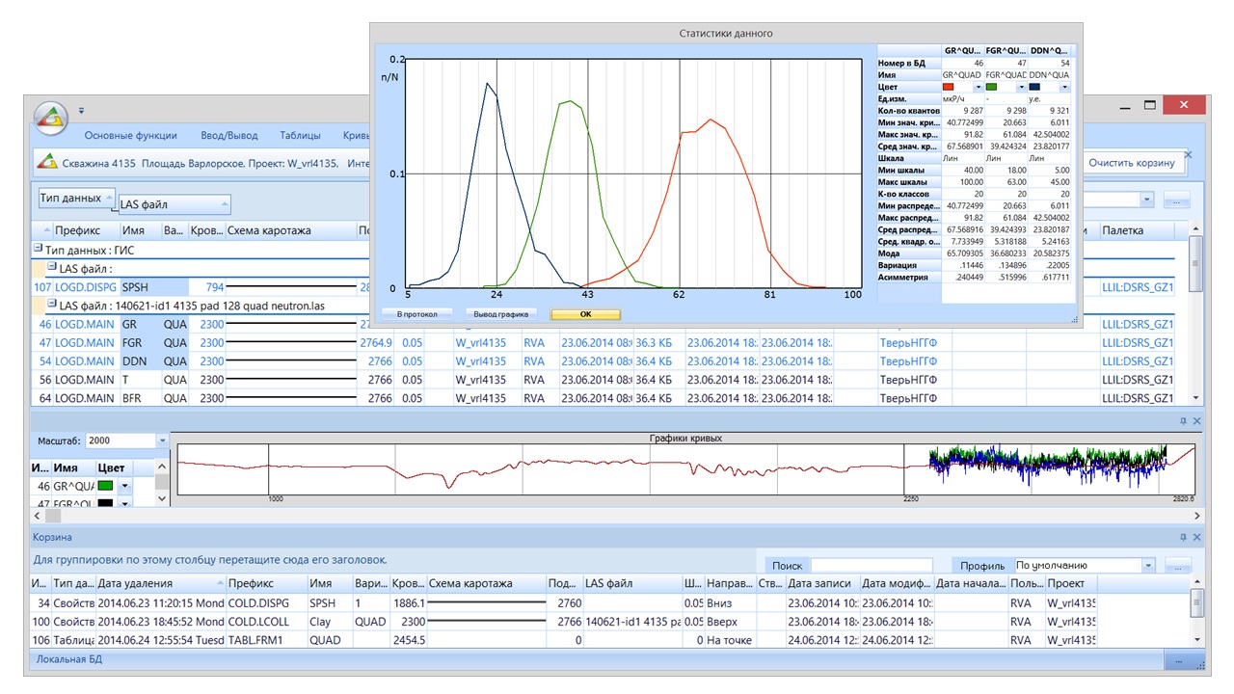
Task: Click the well logo icon beside Скважина 4135
Action: (47, 163)
